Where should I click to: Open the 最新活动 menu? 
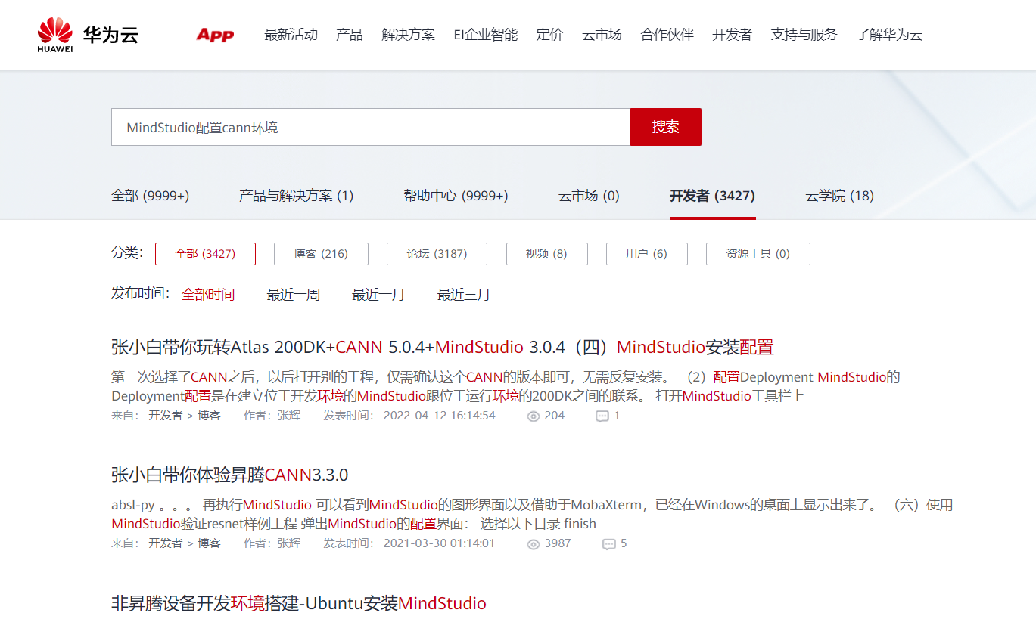point(291,35)
